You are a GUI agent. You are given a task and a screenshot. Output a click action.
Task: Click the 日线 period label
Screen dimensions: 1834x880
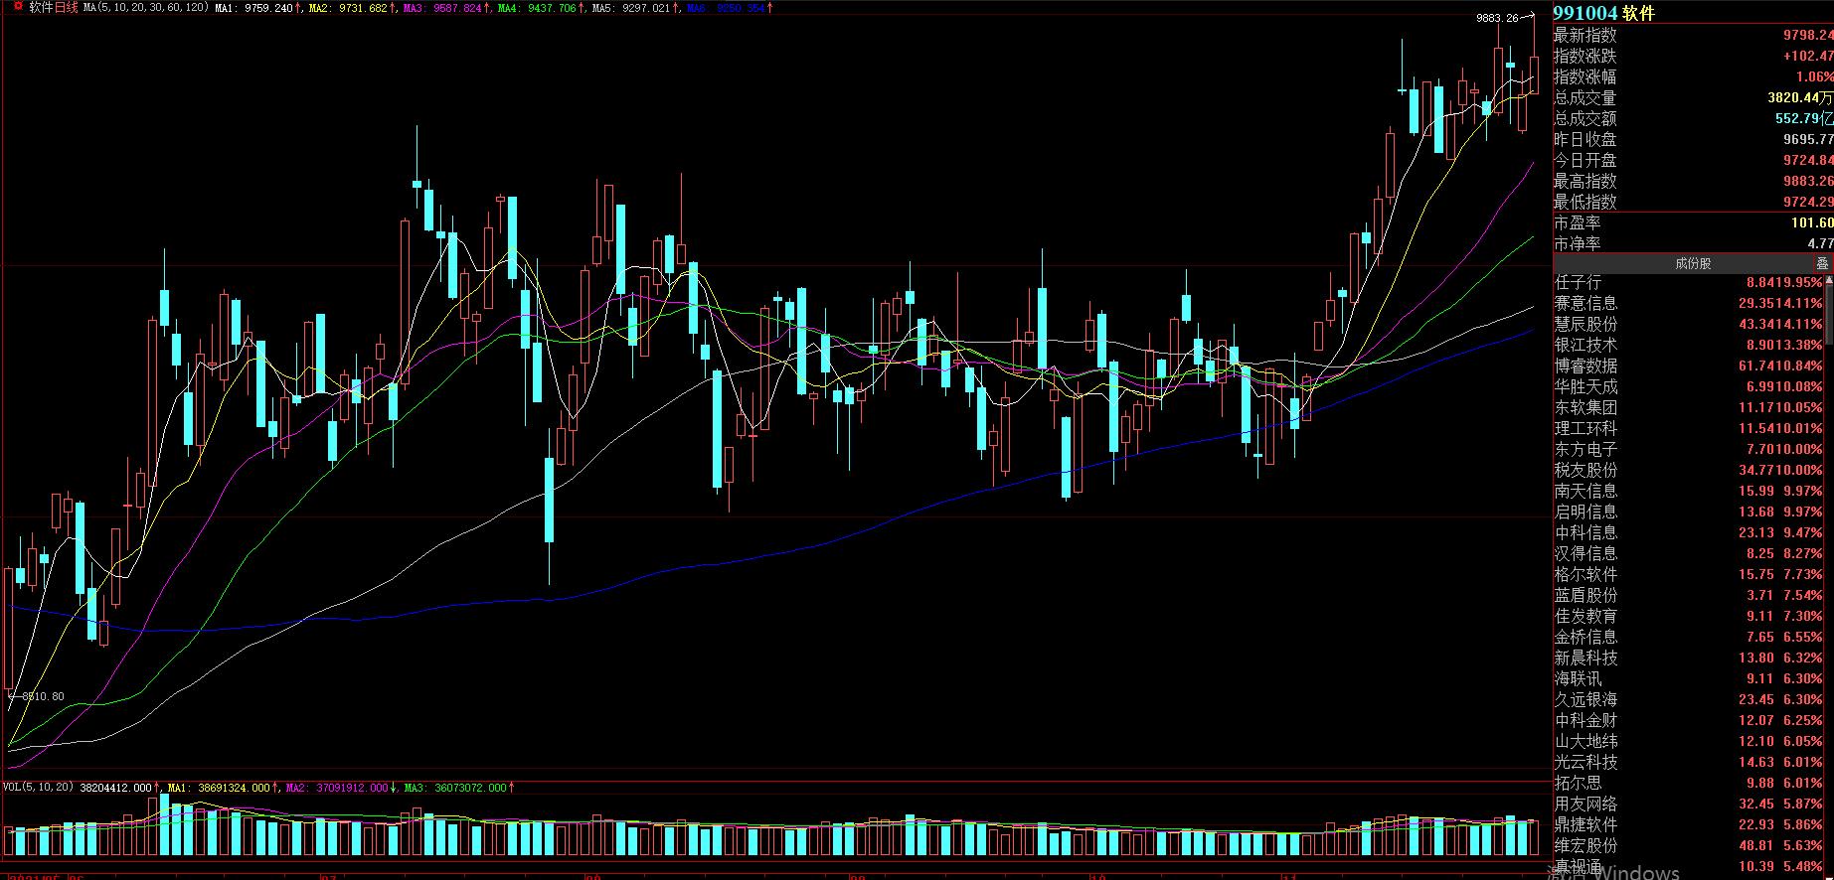click(x=66, y=8)
